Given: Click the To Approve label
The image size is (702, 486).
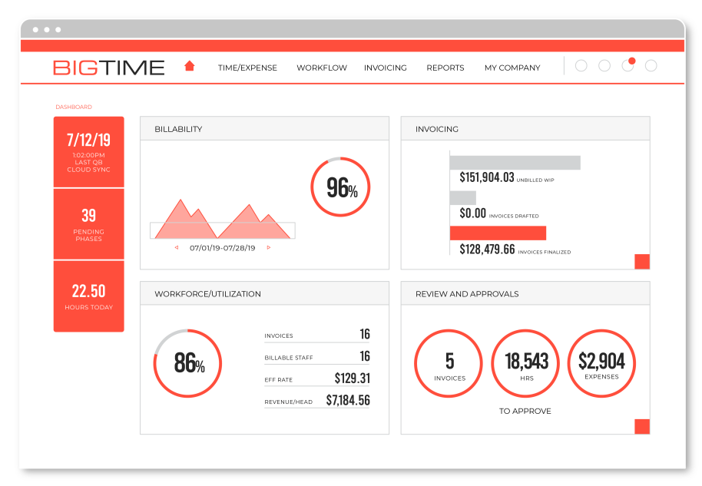Looking at the screenshot, I should pos(525,411).
